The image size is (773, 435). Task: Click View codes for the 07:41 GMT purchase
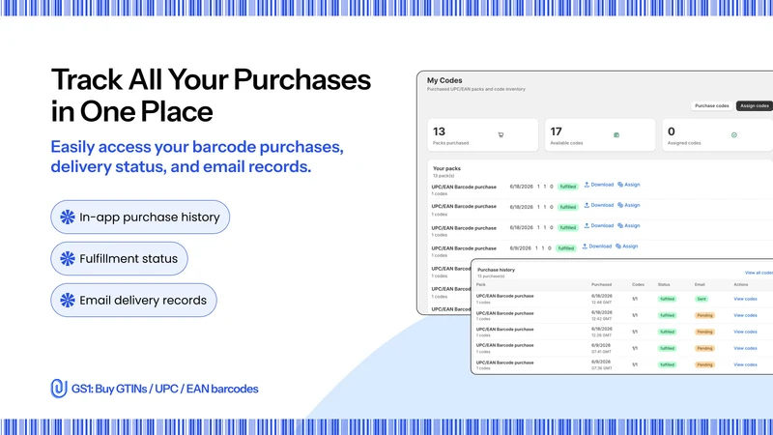(x=745, y=348)
